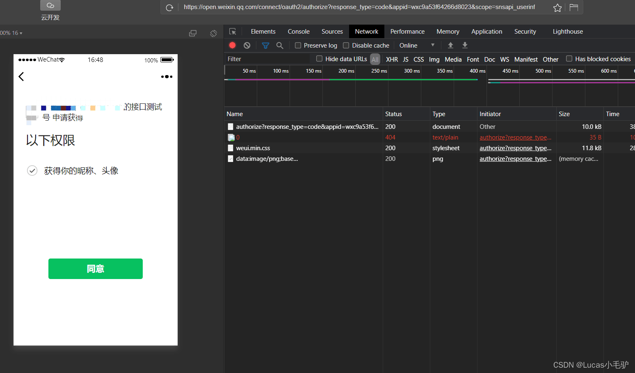
Task: Open the folder icon beside the star
Action: click(573, 7)
